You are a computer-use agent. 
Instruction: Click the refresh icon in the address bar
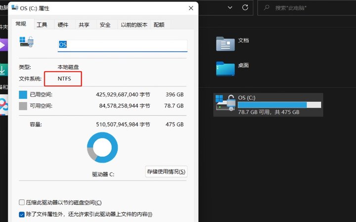pos(245,7)
